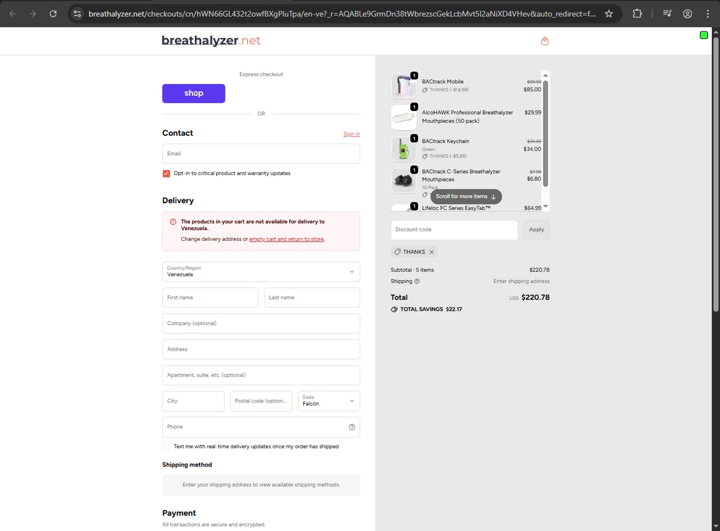
Task: Click the page vertical scrollbar thumb
Action: (x=716, y=175)
